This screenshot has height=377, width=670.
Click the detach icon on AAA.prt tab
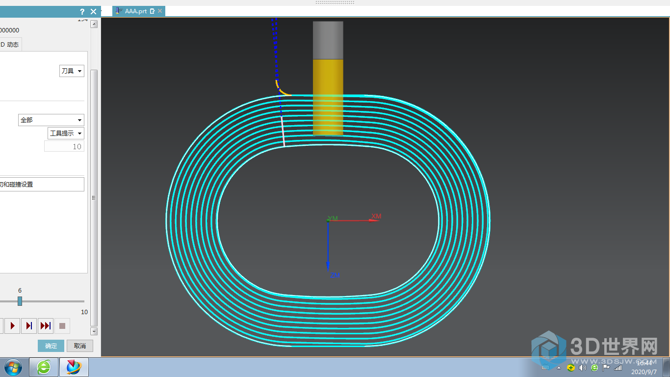click(x=152, y=11)
